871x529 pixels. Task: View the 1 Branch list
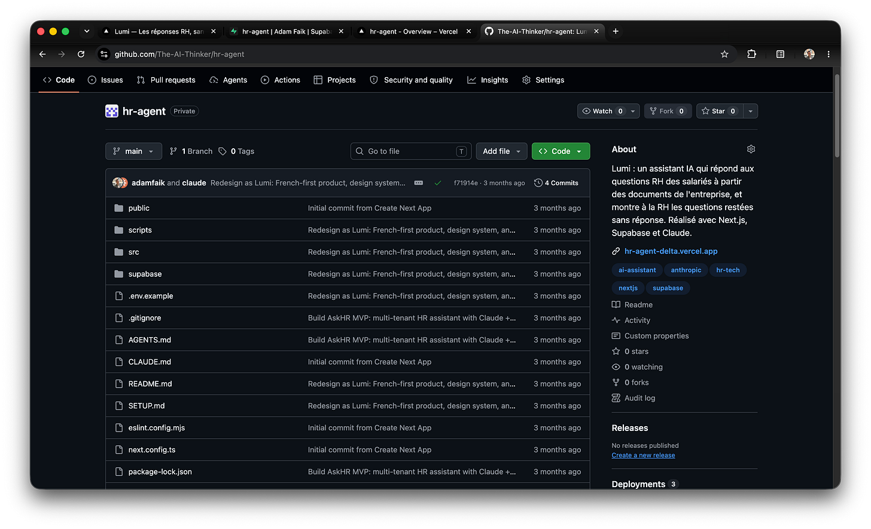[191, 151]
